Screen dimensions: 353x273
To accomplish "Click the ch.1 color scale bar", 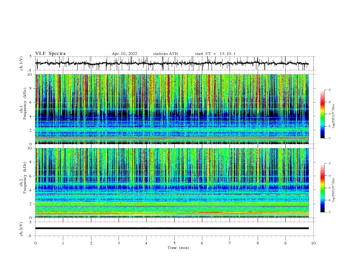I will [x=322, y=114].
